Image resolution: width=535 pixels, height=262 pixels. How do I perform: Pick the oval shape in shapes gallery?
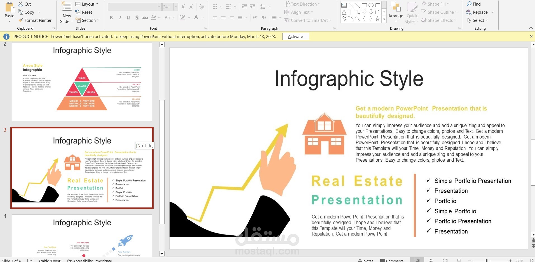pyautogui.click(x=371, y=5)
